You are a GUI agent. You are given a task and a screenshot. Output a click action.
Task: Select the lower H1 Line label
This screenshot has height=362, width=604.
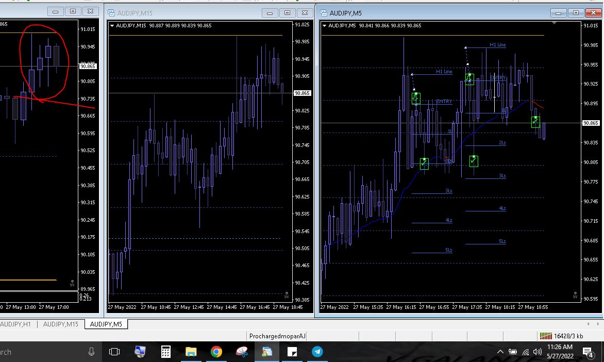(444, 71)
